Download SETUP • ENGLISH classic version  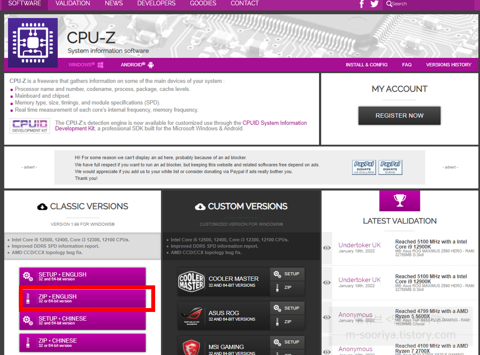point(82,276)
